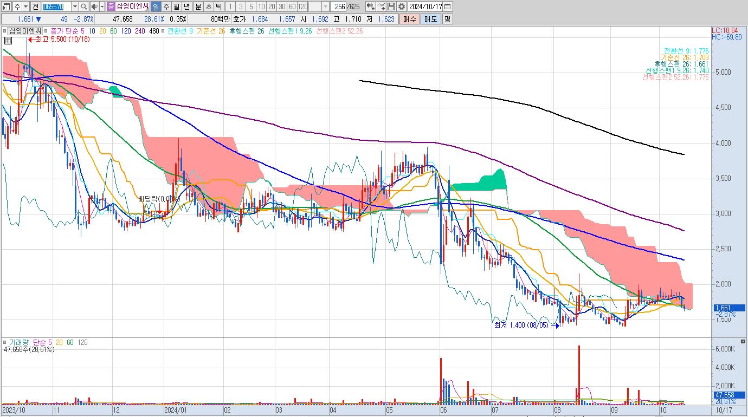Click the panel layout icon at far left
748x417 pixels.
click(x=6, y=6)
